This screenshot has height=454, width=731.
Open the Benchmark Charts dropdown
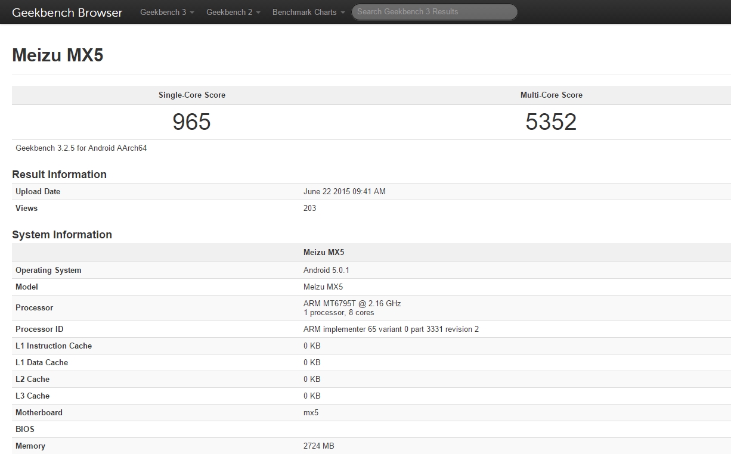click(309, 12)
